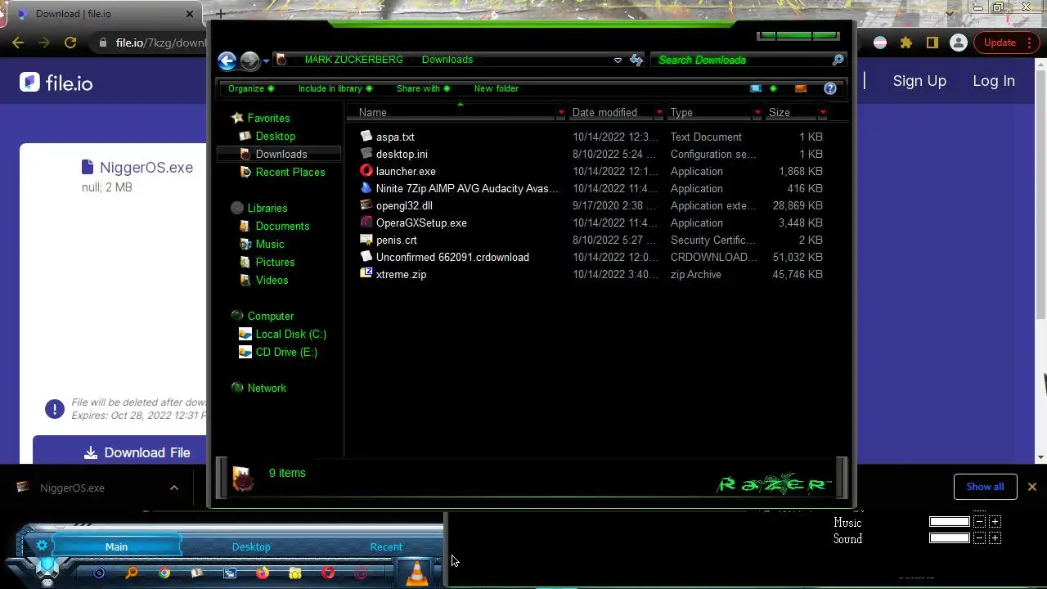Select the penis.crt certificate icon
1047x589 pixels.
(x=366, y=240)
